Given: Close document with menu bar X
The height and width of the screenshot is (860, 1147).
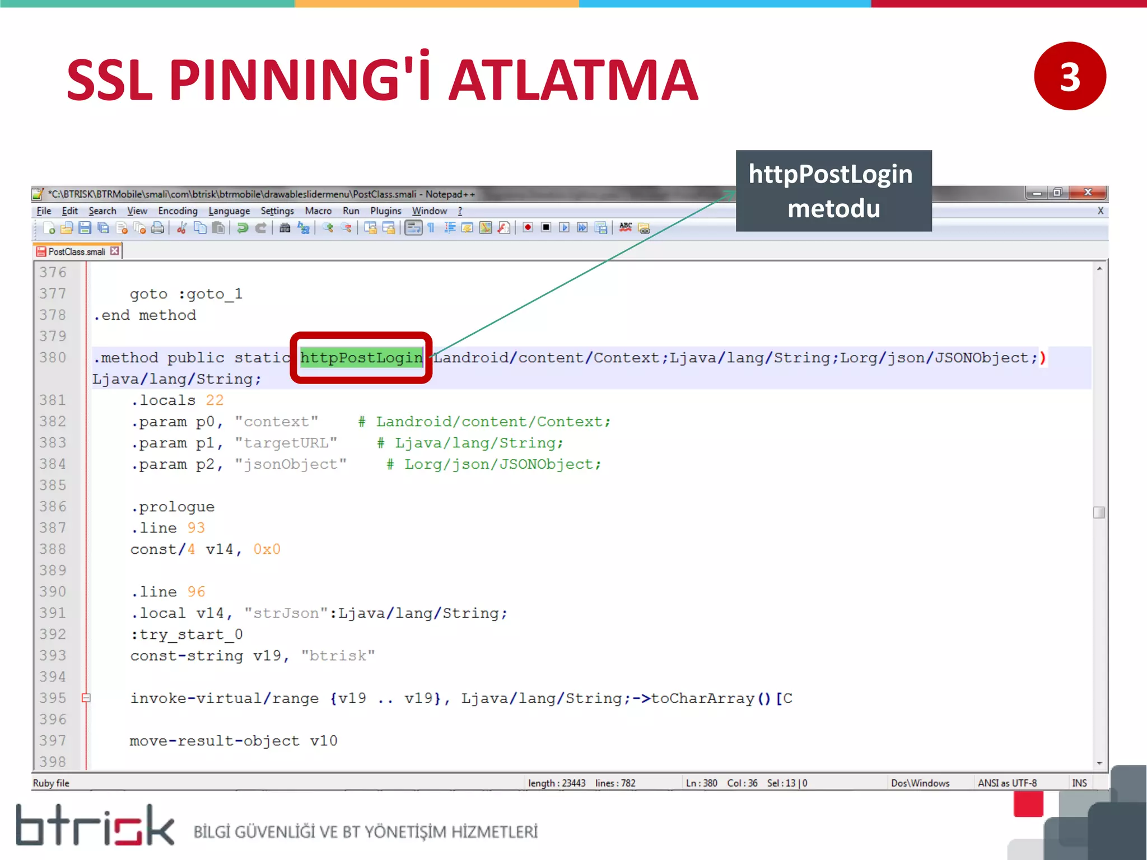Looking at the screenshot, I should [x=1101, y=211].
